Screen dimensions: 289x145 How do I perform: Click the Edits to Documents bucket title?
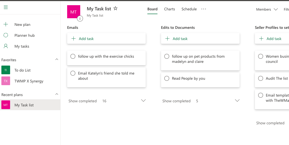tap(178, 27)
